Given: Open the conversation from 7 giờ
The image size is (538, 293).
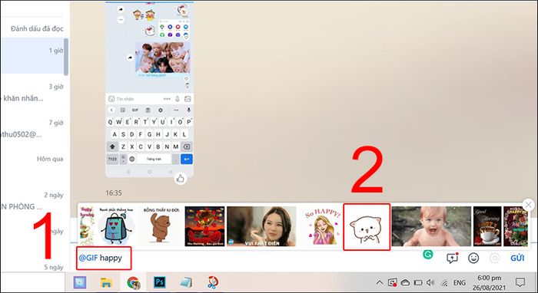Looking at the screenshot, I should [33, 128].
